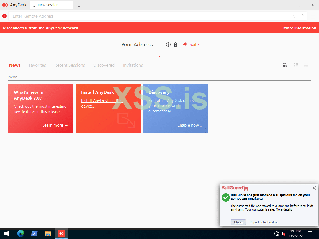Click the Enter Remote Address field

tap(150, 16)
